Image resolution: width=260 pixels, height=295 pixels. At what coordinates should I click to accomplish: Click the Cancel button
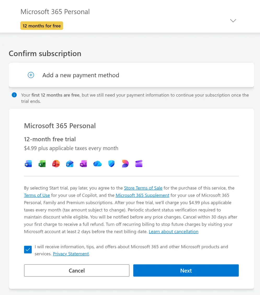pyautogui.click(x=77, y=270)
